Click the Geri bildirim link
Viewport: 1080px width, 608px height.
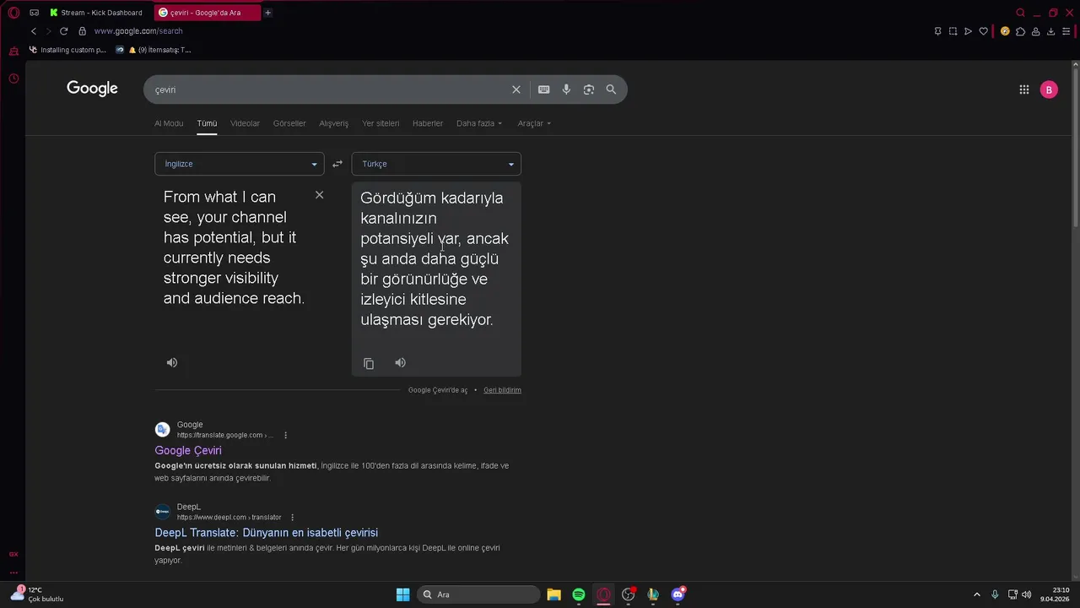pyautogui.click(x=502, y=390)
